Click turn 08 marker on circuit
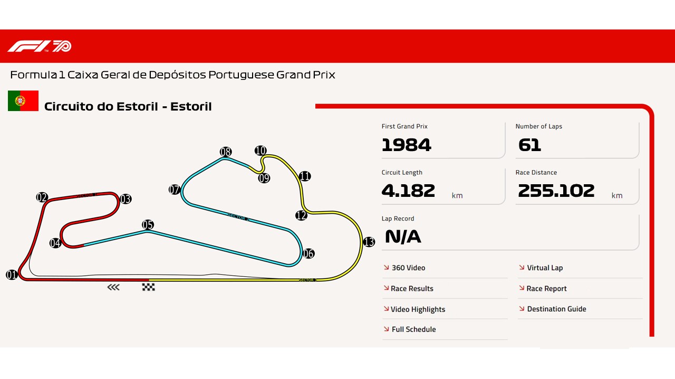Viewport: 675px width, 379px height. point(226,152)
